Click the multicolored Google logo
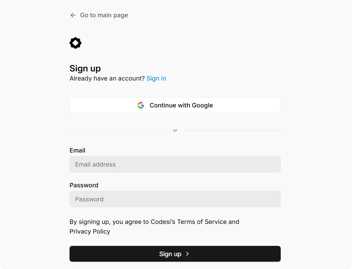Image resolution: width=352 pixels, height=269 pixels. 141,105
